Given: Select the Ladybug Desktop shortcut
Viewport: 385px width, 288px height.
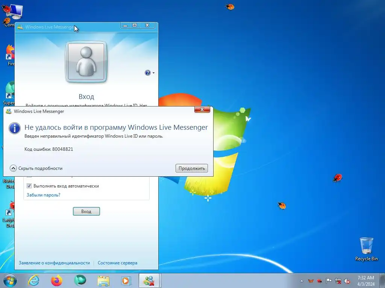Looking at the screenshot, I should [x=9, y=214].
